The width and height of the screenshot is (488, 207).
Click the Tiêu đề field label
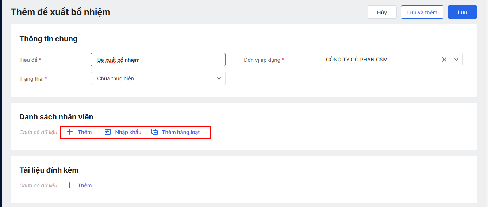pos(28,60)
